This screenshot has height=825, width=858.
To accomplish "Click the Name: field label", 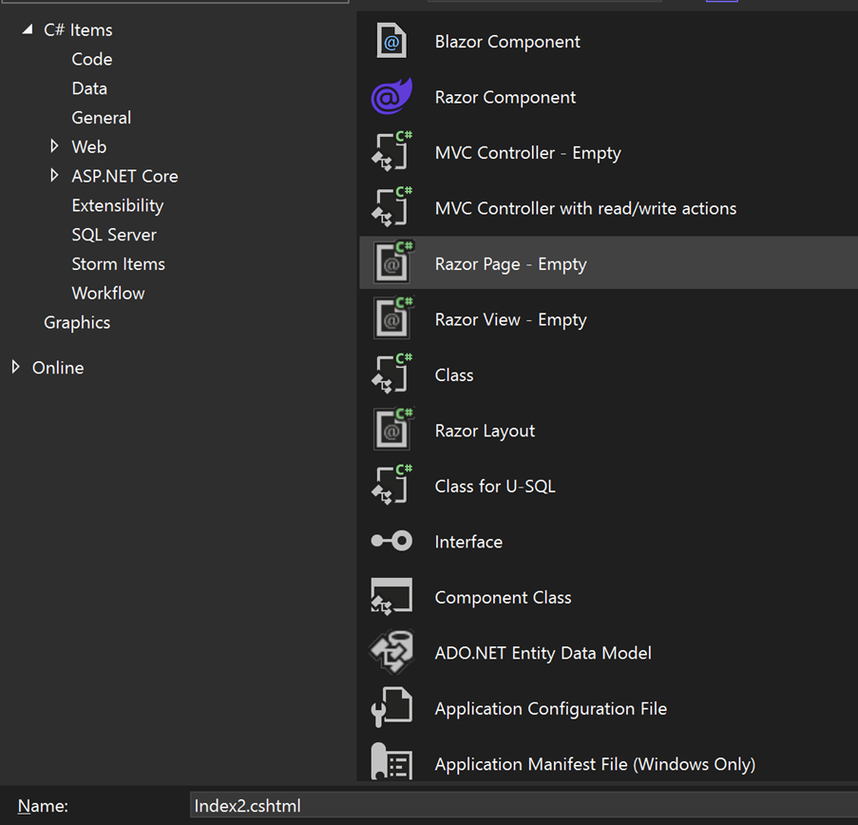I will 43,806.
